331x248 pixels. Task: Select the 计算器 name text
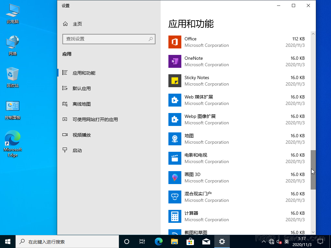pyautogui.click(x=191, y=213)
